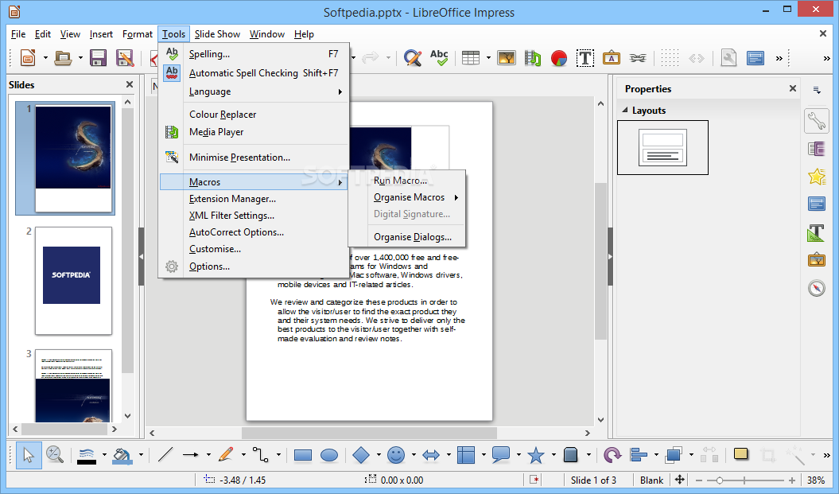Select the smiley Symbol Shapes tool
839x494 pixels.
click(396, 455)
